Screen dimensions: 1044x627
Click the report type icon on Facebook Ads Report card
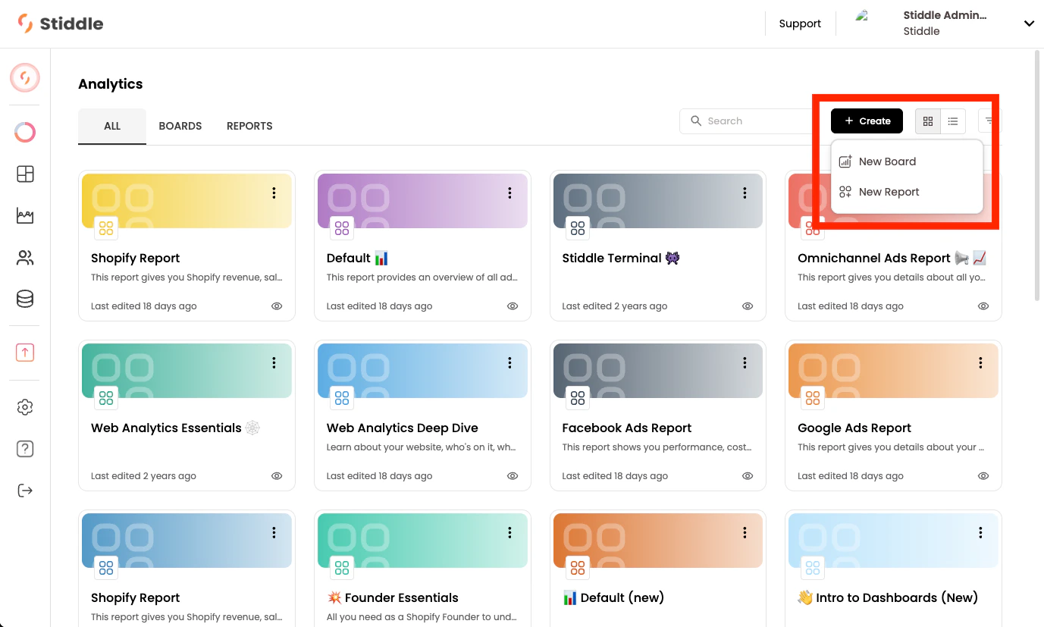[x=578, y=397]
